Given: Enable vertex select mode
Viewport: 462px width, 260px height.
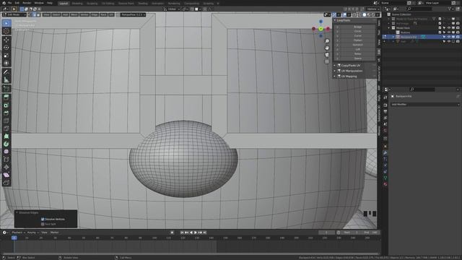Looking at the screenshot, I should 30,14.
